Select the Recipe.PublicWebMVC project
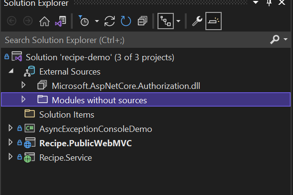 [x=85, y=143]
